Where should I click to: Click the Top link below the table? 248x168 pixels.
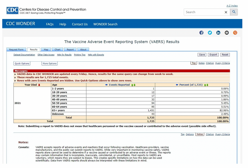(x=182, y=135)
